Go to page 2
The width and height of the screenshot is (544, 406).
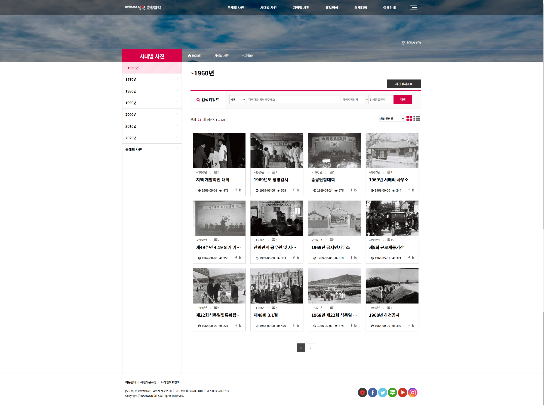coord(310,348)
